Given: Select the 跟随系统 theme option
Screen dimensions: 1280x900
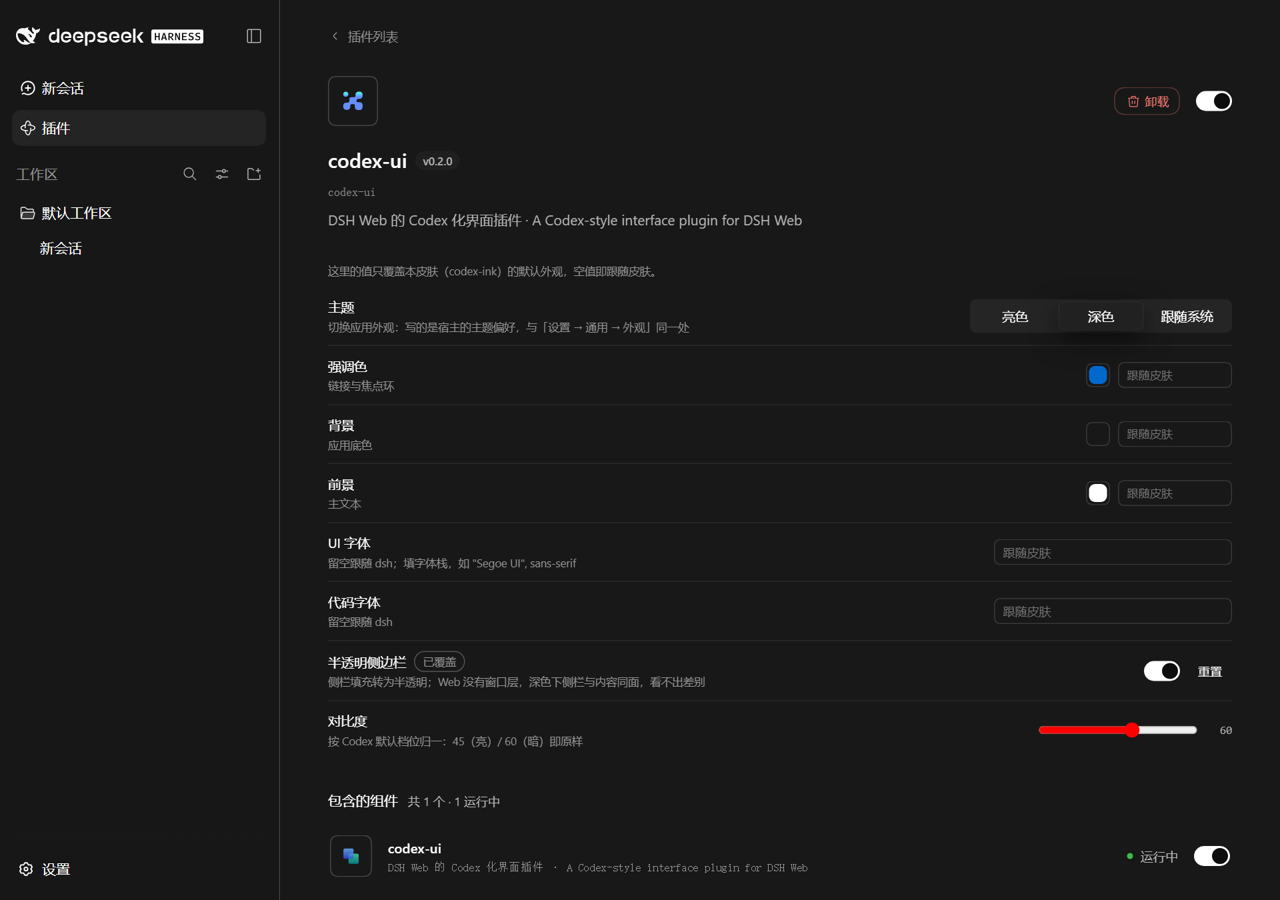Looking at the screenshot, I should coord(1187,317).
